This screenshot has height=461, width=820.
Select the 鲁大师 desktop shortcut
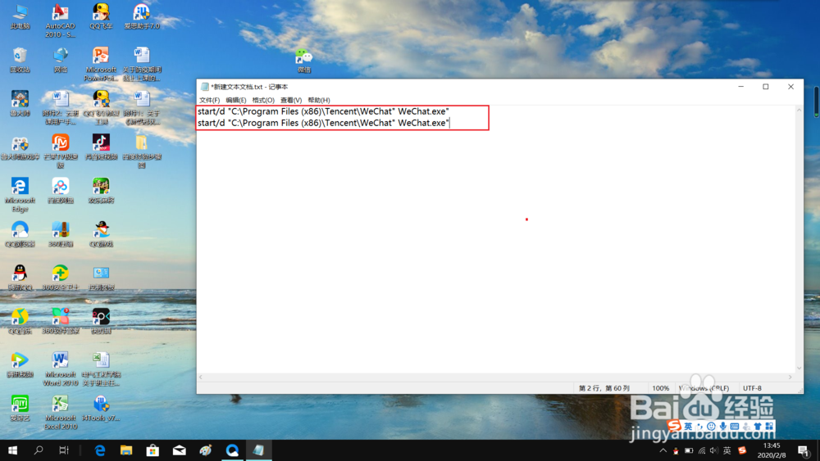(x=20, y=103)
